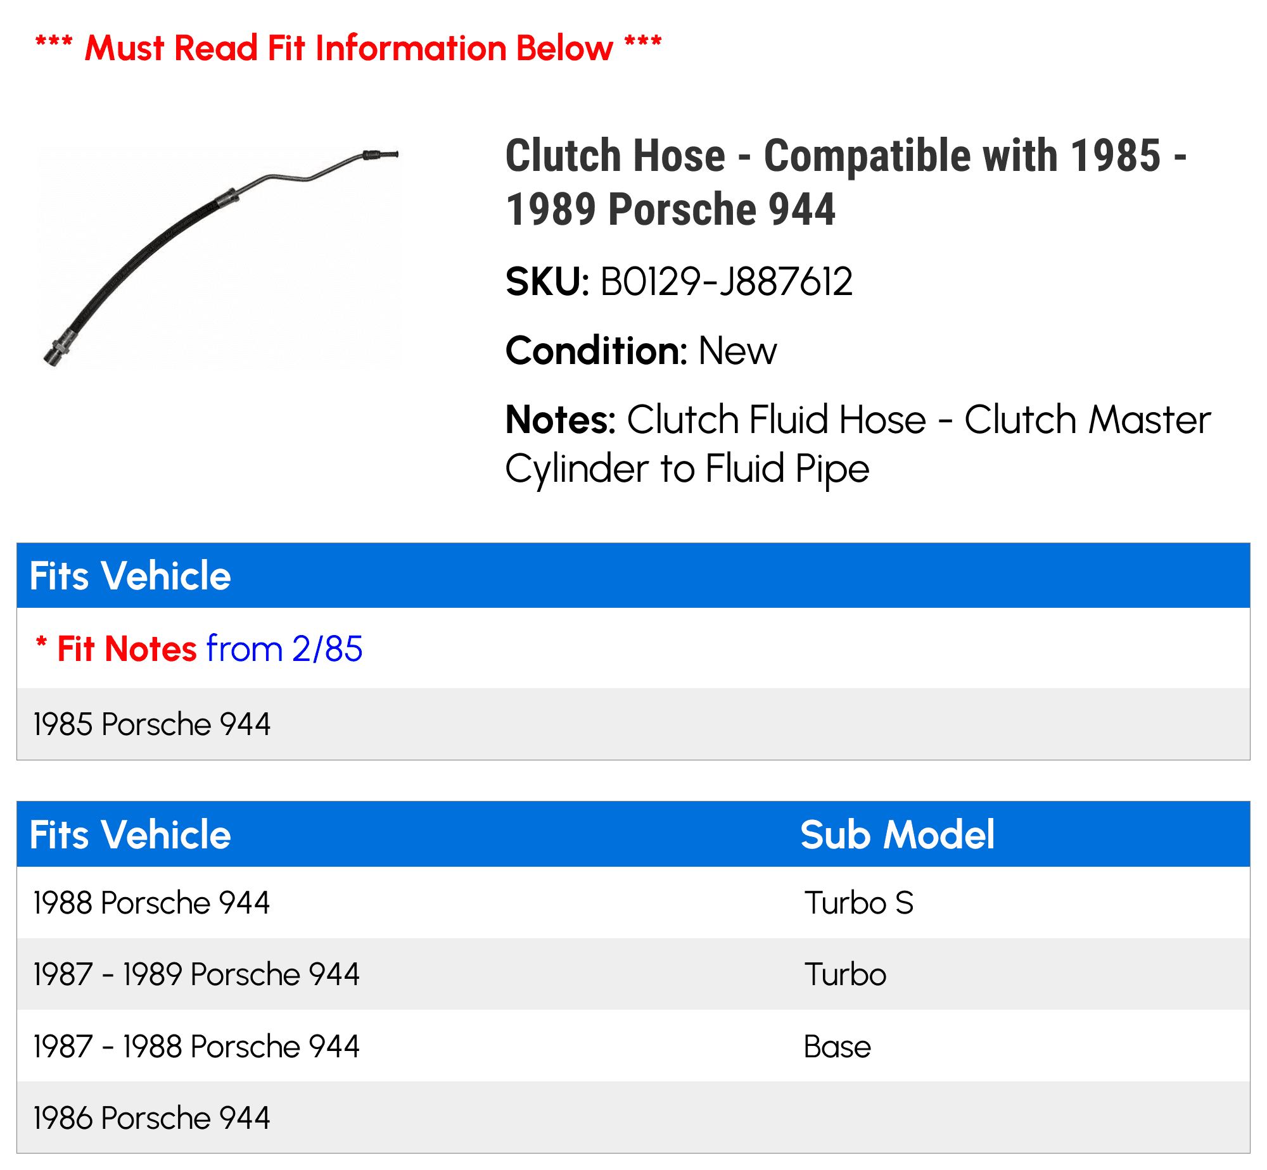Click the SKU B0129-J887612 text

click(x=679, y=282)
